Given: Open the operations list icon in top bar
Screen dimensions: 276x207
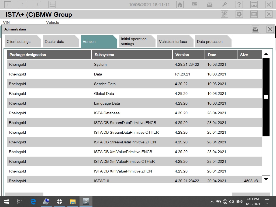Looking at the screenshot, I should tap(52, 5).
